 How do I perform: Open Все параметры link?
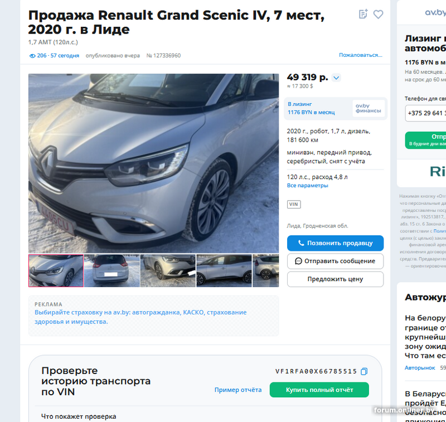point(307,186)
